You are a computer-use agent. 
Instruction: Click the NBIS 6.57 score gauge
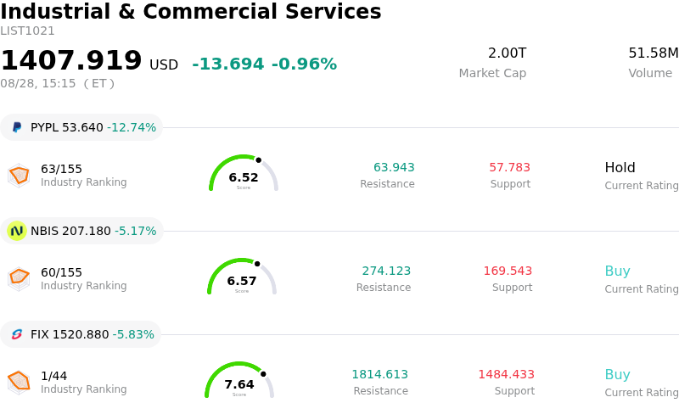click(242, 277)
